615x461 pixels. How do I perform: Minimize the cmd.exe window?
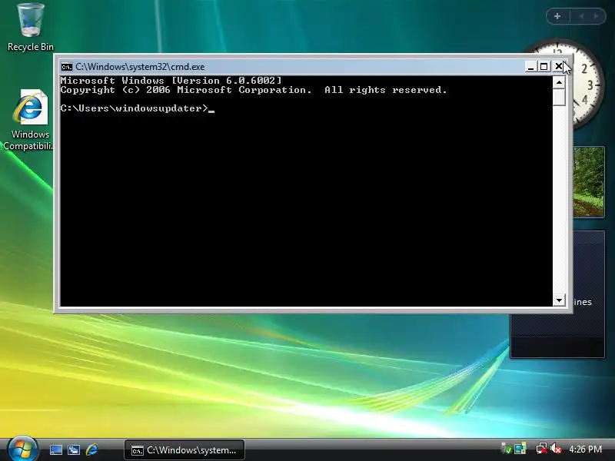tap(530, 67)
